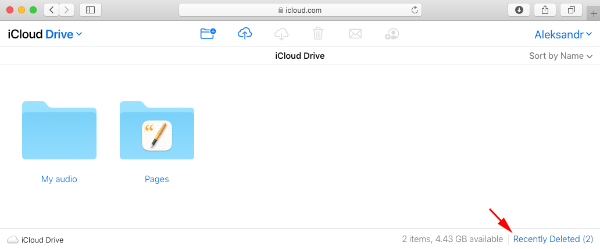This screenshot has height=249, width=600.
Task: Click the upload to cloud icon
Action: click(x=245, y=34)
